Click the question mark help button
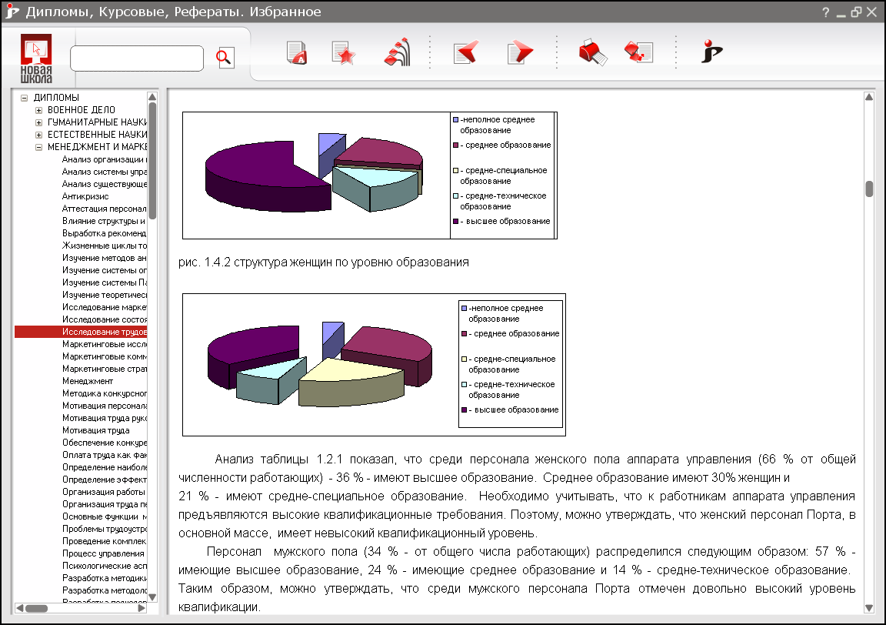Image resolution: width=886 pixels, height=625 pixels. (x=825, y=12)
